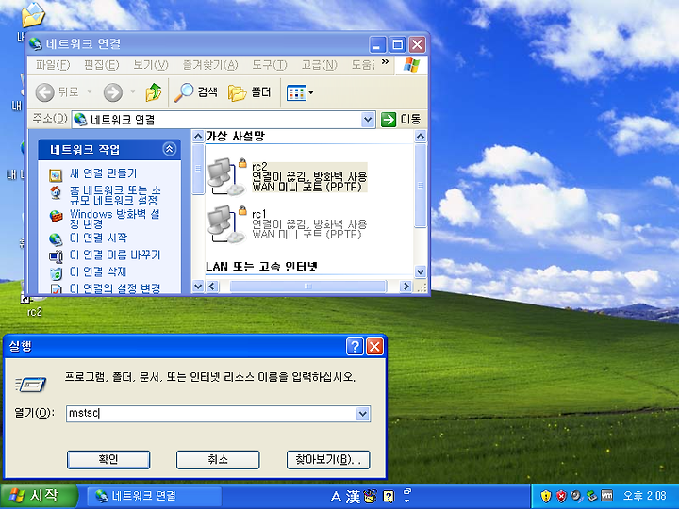The image size is (679, 509).
Task: Open the 보기(V) menu
Action: click(150, 65)
